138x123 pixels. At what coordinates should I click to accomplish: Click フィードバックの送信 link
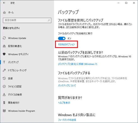tap(67, 120)
